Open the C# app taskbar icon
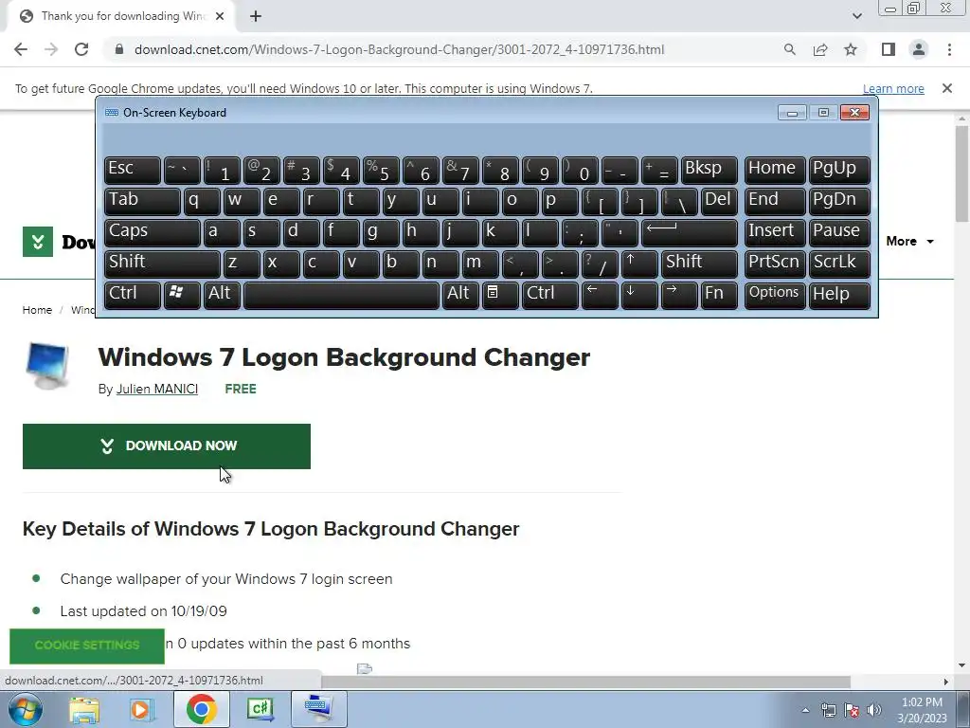Screen dimensions: 970x728 (x=260, y=709)
